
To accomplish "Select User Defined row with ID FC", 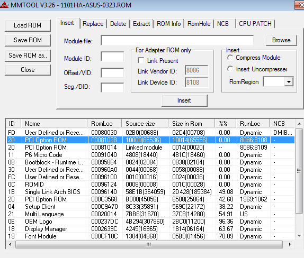I will click(150, 177).
